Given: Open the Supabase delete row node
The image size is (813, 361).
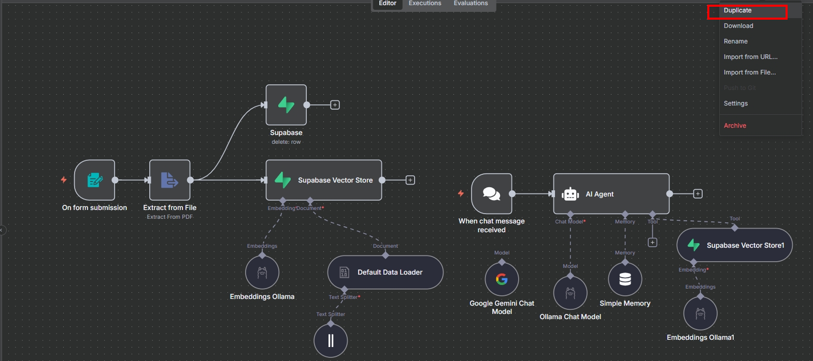Looking at the screenshot, I should point(286,105).
